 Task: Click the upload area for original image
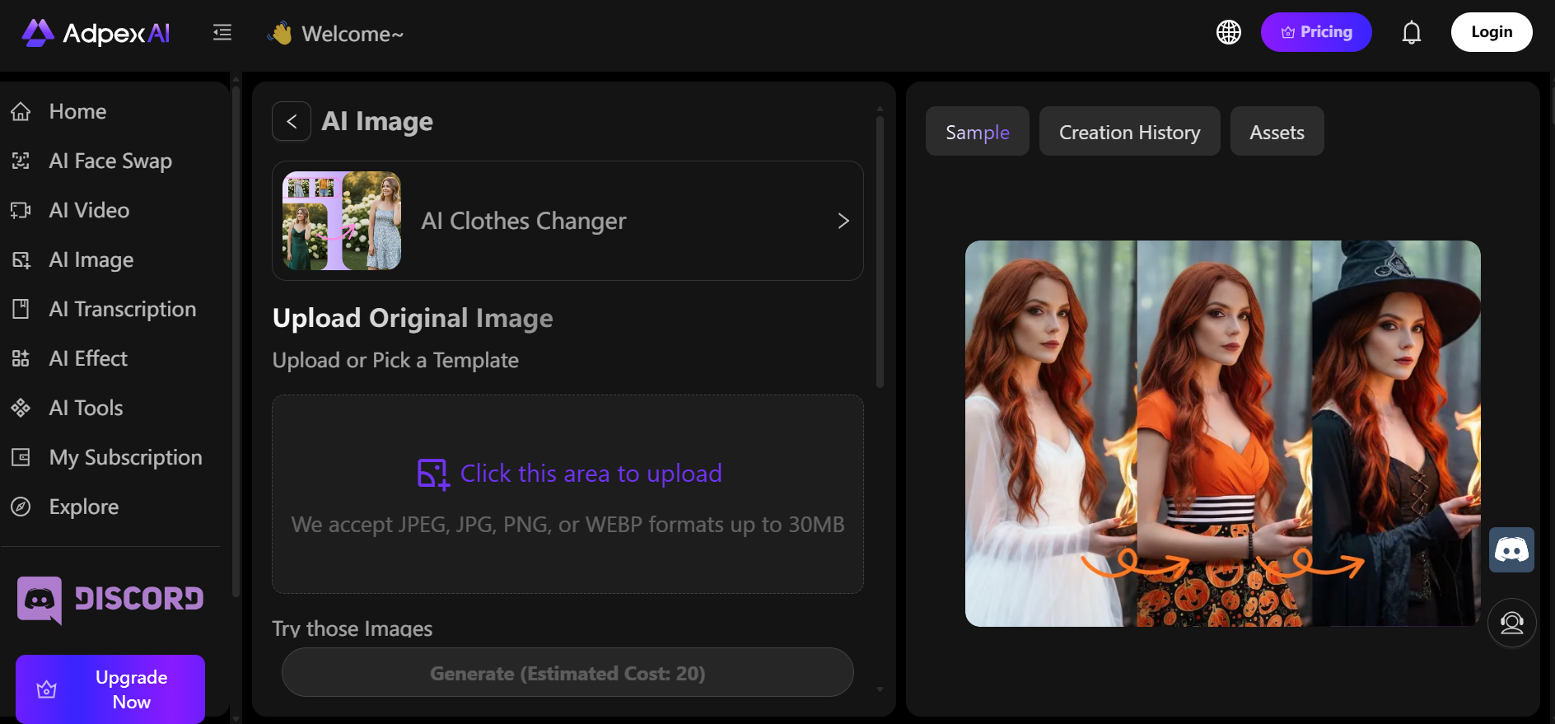(567, 494)
